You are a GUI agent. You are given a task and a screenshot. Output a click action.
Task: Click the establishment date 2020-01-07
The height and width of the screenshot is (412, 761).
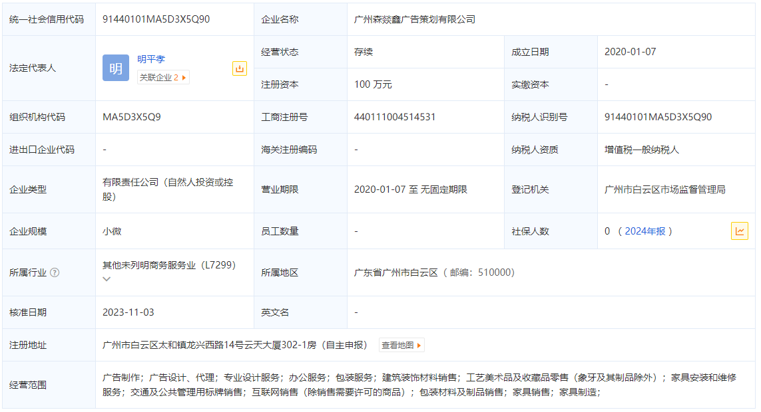[x=630, y=52]
